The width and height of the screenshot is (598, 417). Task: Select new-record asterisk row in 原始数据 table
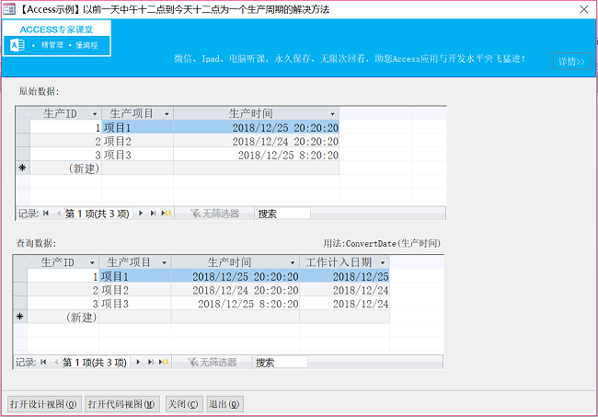click(23, 168)
